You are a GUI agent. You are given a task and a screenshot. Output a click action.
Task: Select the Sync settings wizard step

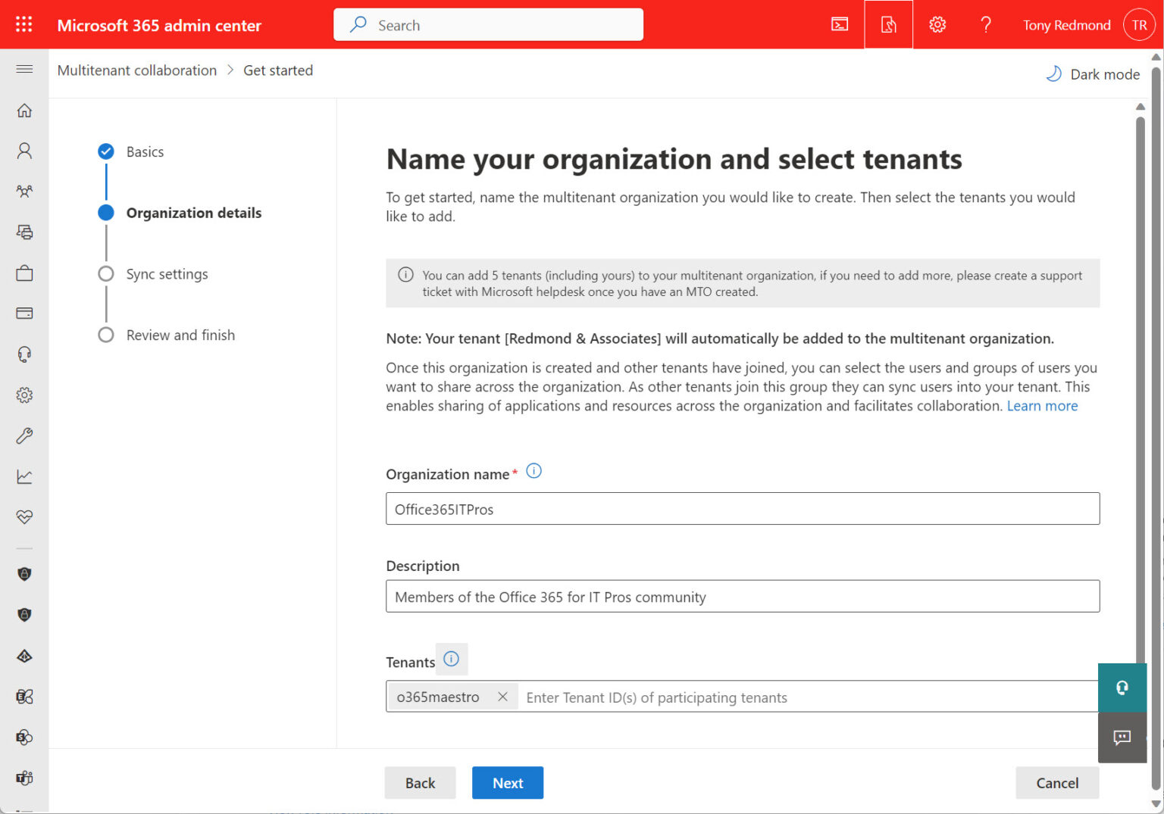[x=167, y=273]
